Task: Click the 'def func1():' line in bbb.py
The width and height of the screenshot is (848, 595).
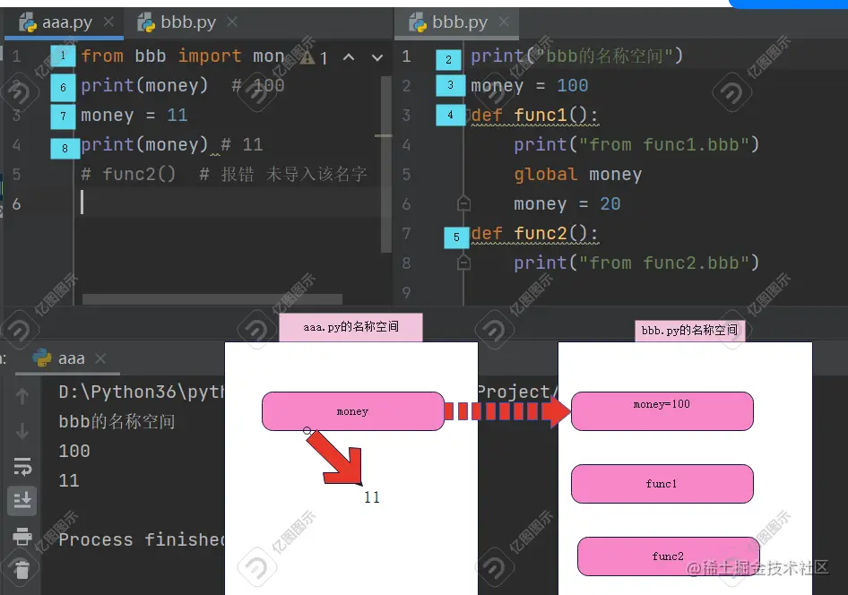Action: 534,115
